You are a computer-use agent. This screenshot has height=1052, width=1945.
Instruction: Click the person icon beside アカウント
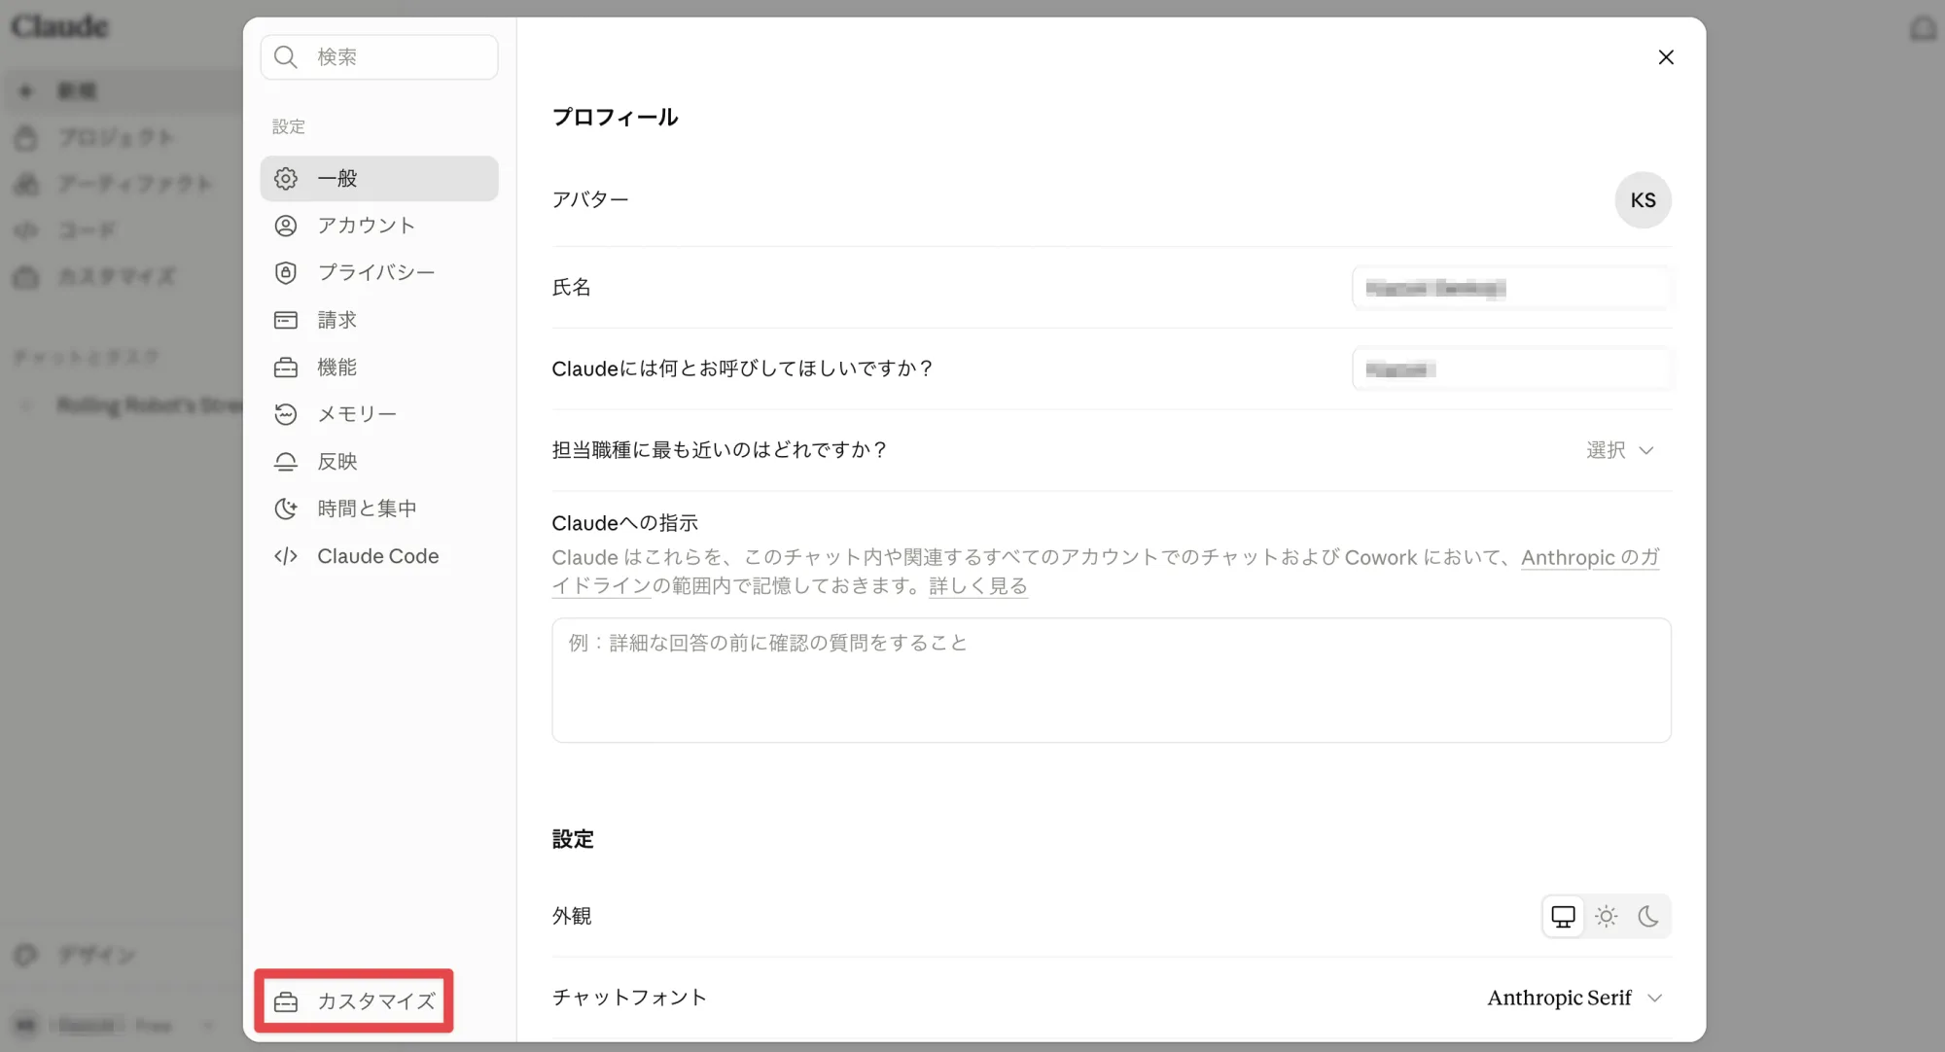(286, 226)
